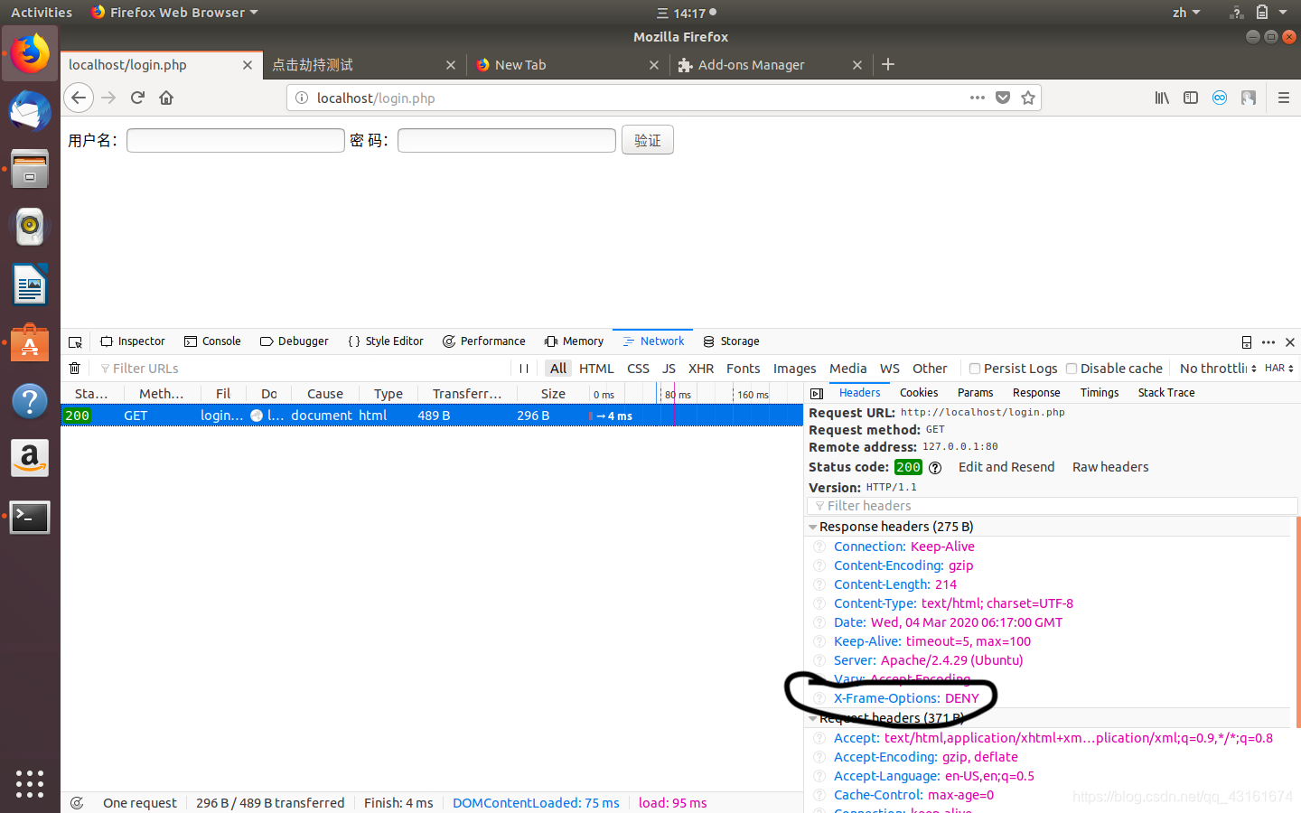The height and width of the screenshot is (813, 1301).
Task: Launch Thunderbird from the dock
Action: click(x=30, y=111)
